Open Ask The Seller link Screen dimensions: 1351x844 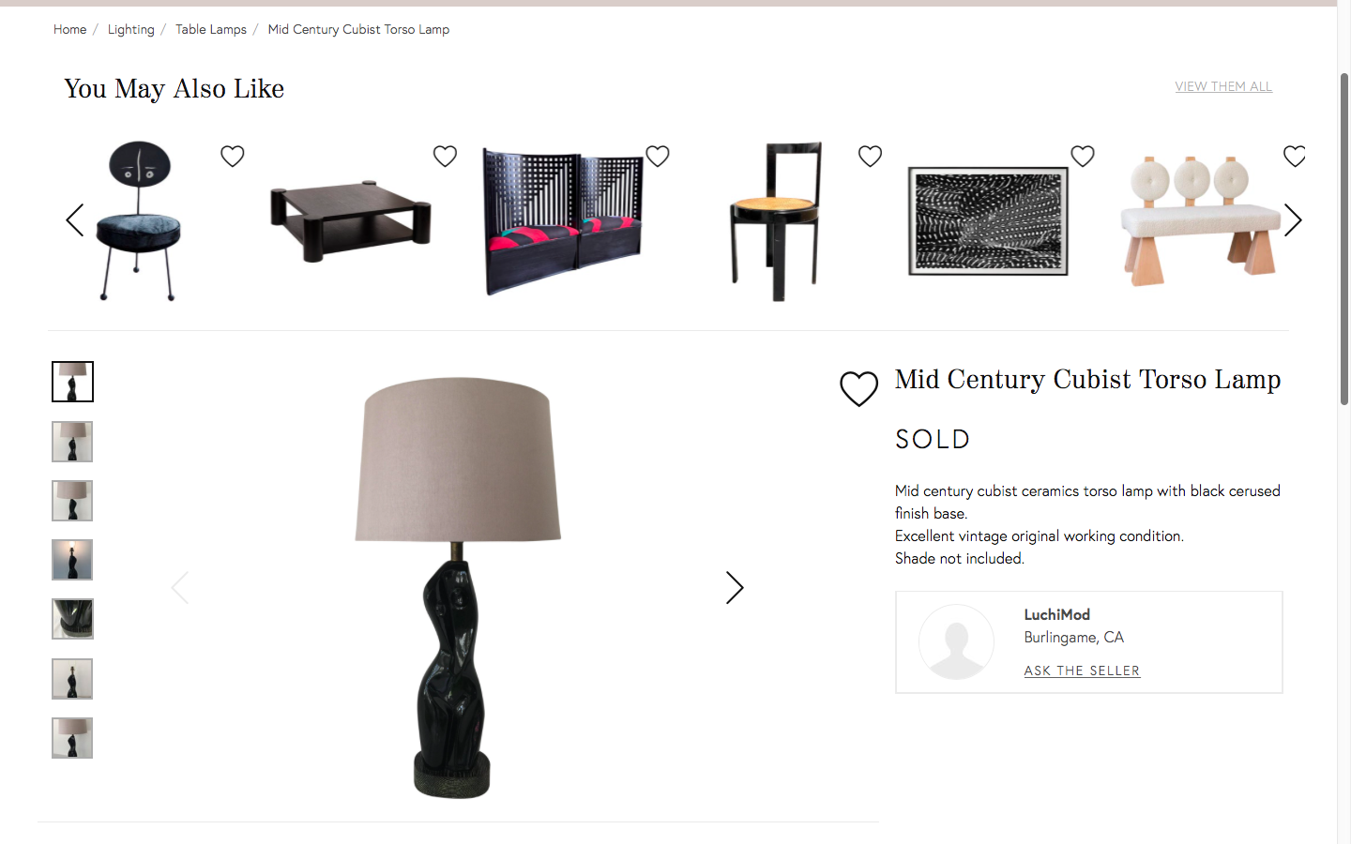point(1082,671)
